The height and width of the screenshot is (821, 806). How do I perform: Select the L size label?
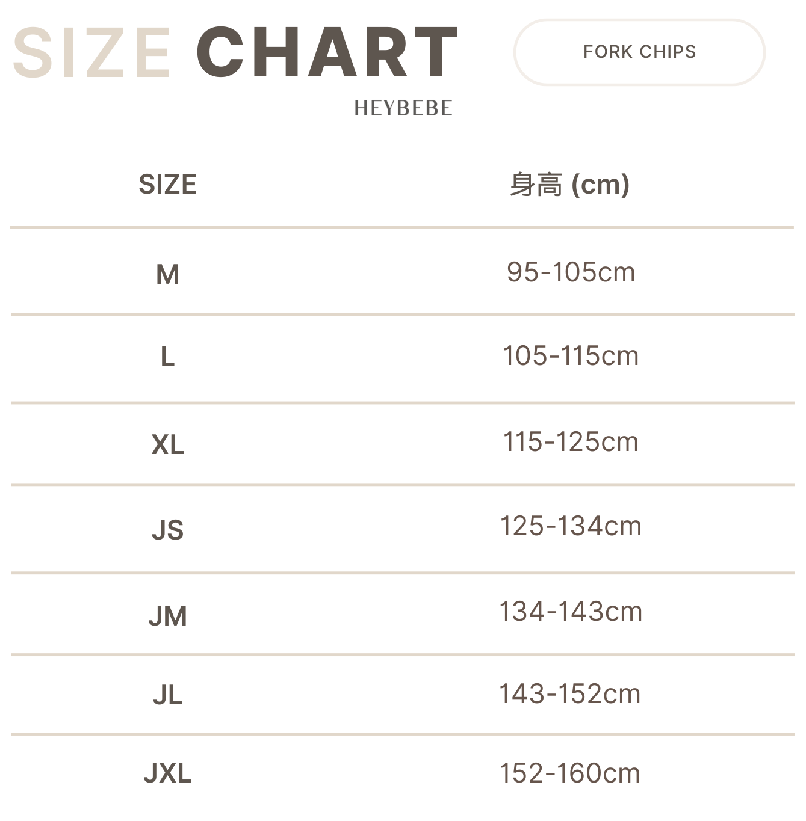[x=167, y=357]
